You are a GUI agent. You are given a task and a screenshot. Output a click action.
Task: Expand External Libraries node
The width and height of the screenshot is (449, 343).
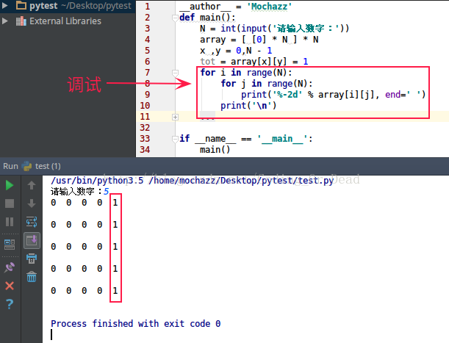[x=4, y=21]
